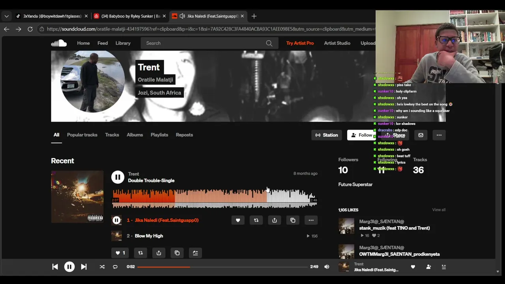Go to Home in the SoundCloud nav
Viewport: 505px width, 284px height.
tap(83, 43)
